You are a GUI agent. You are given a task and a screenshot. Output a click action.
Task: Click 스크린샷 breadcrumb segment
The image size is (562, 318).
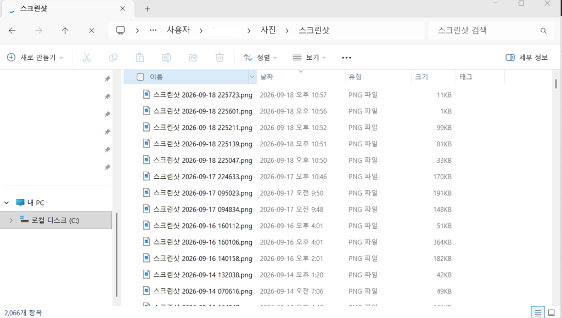(314, 30)
